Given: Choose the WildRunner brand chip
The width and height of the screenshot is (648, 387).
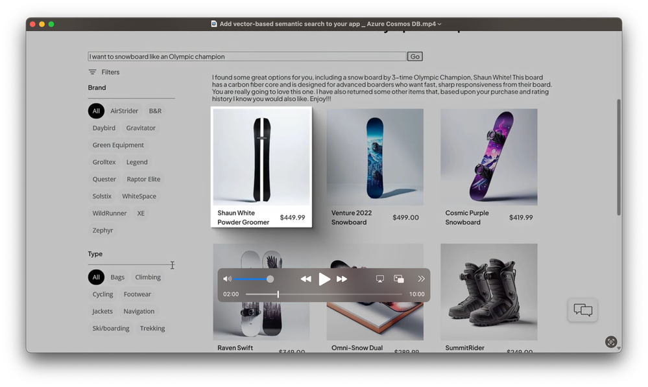Looking at the screenshot, I should (110, 213).
